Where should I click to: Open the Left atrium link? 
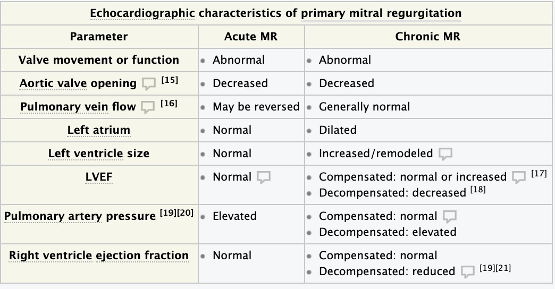(x=98, y=130)
